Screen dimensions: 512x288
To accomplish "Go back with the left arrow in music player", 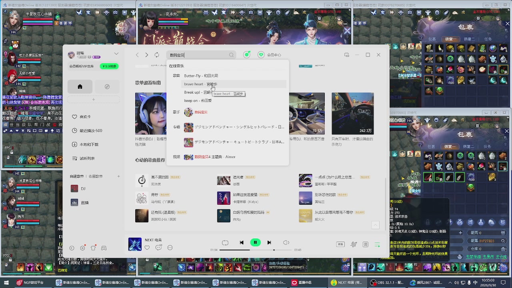I will (x=137, y=55).
